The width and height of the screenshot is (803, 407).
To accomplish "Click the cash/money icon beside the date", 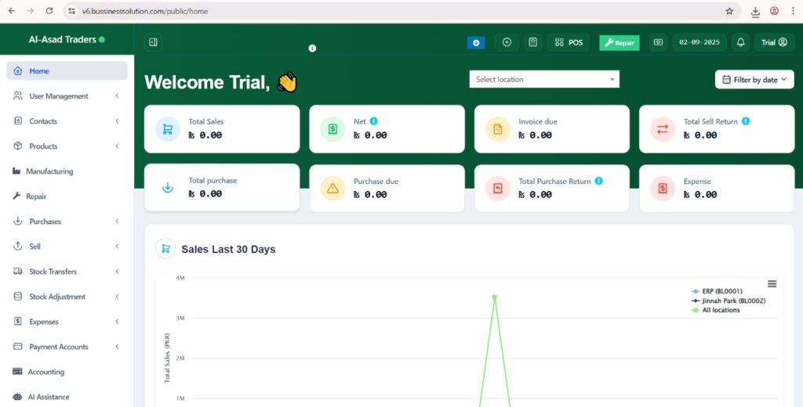I will click(x=658, y=42).
